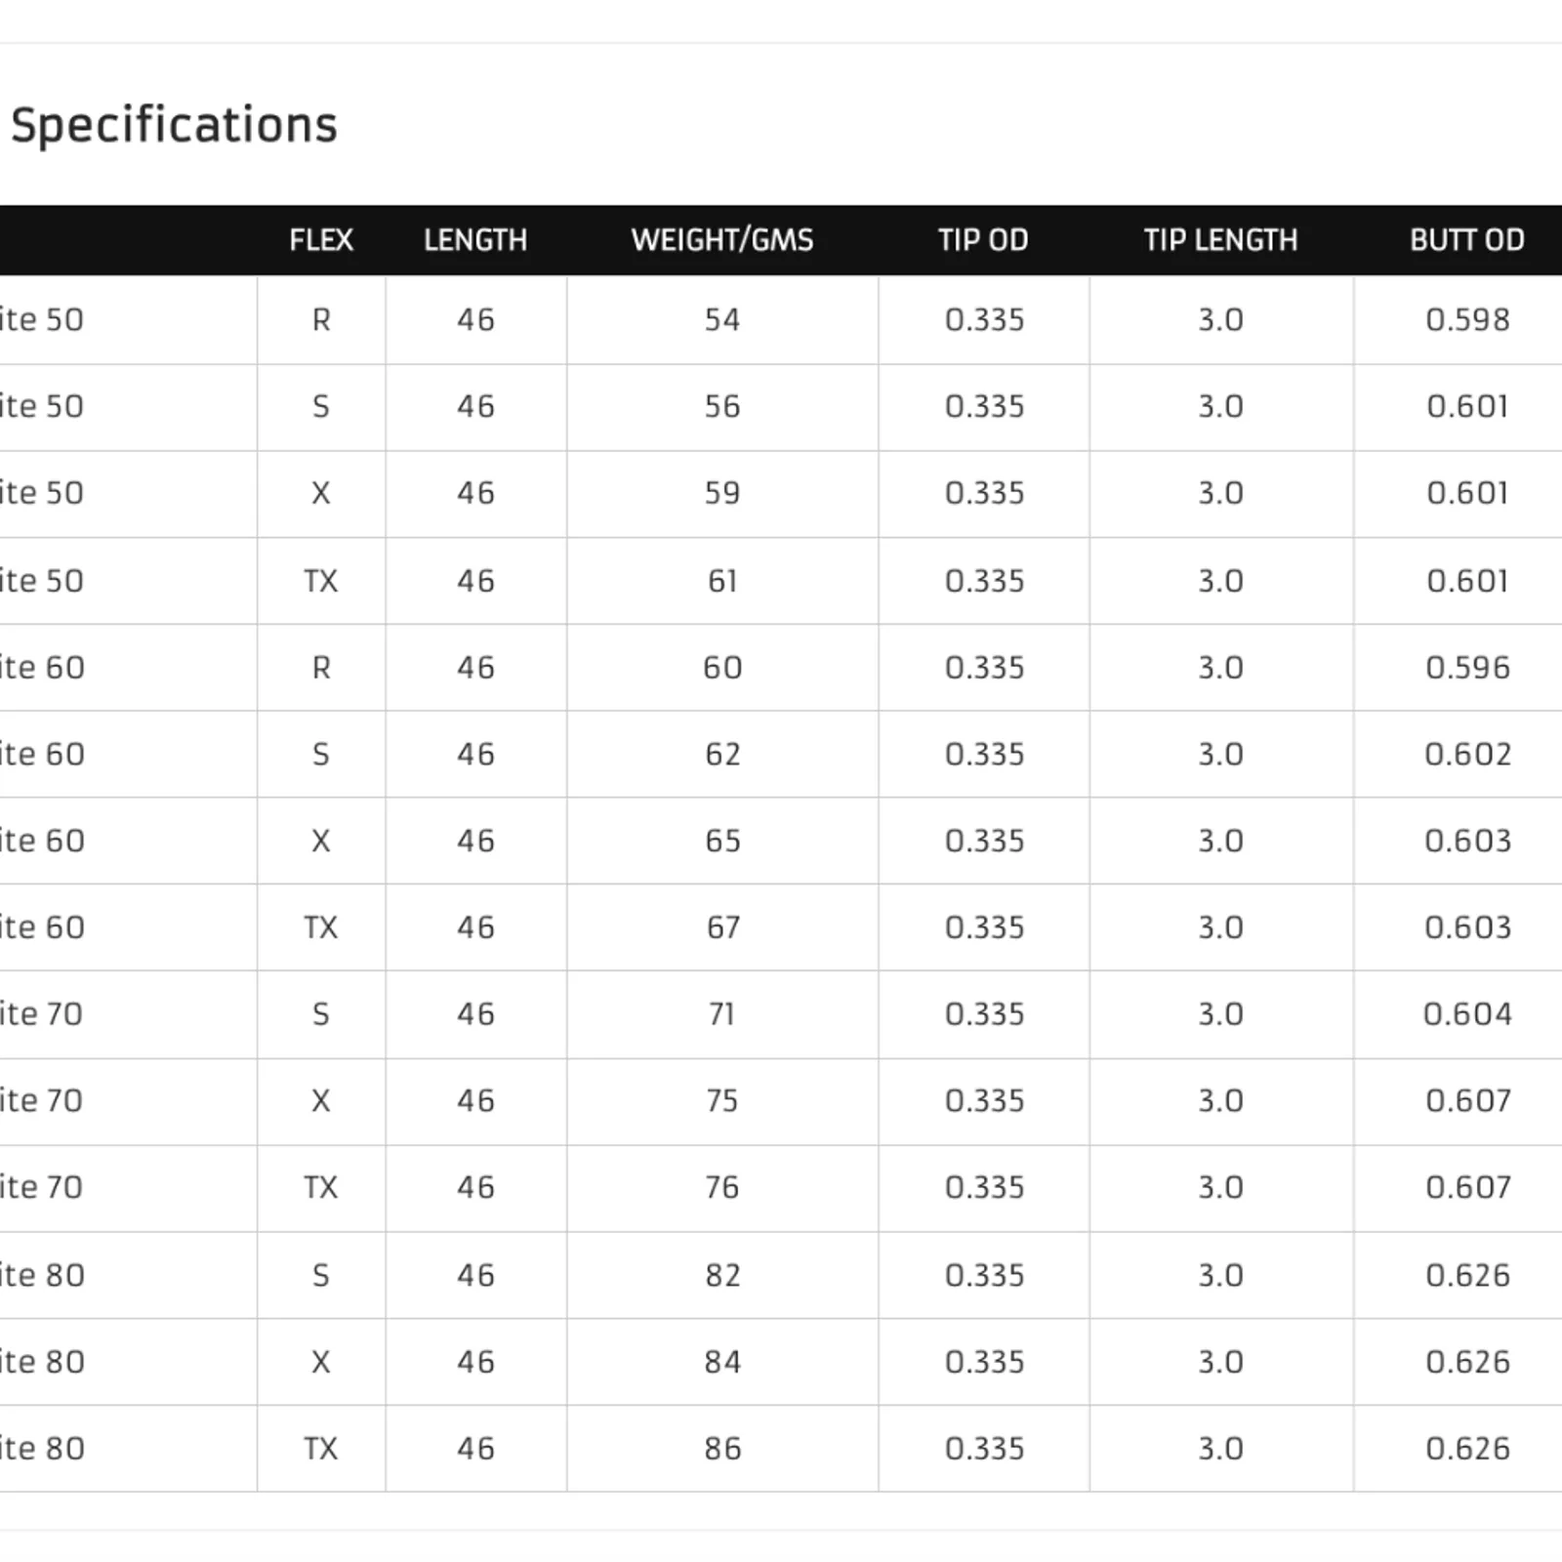The width and height of the screenshot is (1562, 1562).
Task: Click the butt OD value 0.598
Action: click(x=1467, y=320)
